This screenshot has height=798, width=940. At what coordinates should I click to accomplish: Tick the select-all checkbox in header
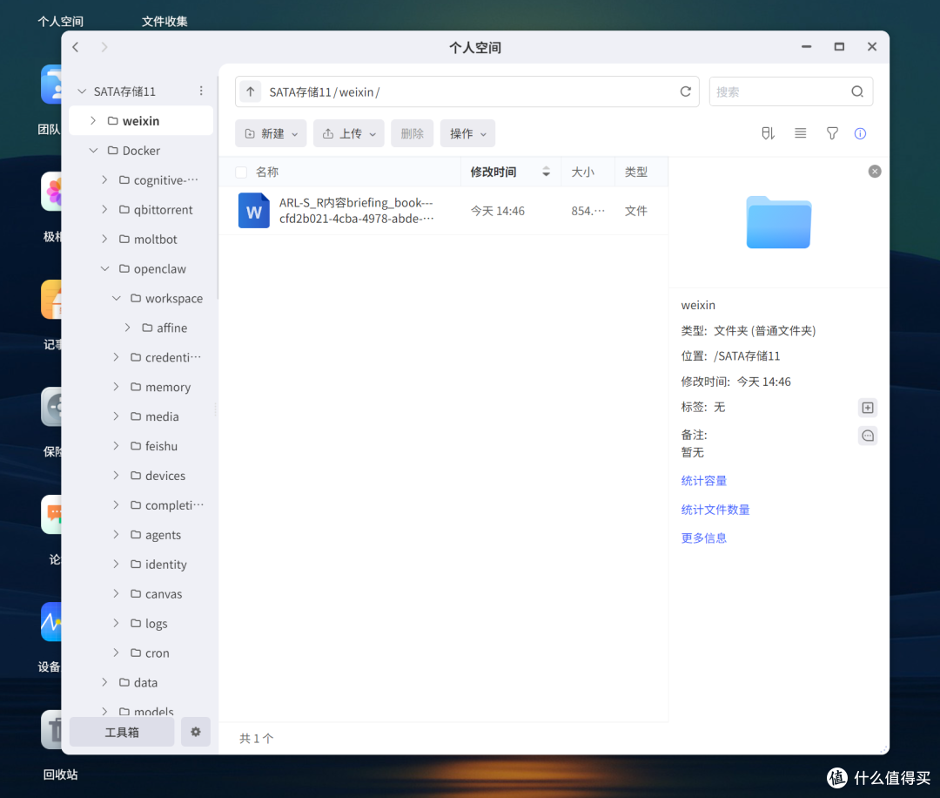click(x=241, y=172)
